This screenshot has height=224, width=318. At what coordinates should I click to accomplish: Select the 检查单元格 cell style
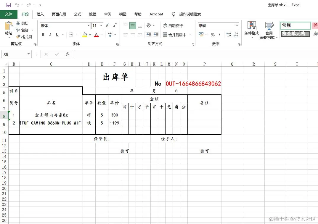click(295, 34)
